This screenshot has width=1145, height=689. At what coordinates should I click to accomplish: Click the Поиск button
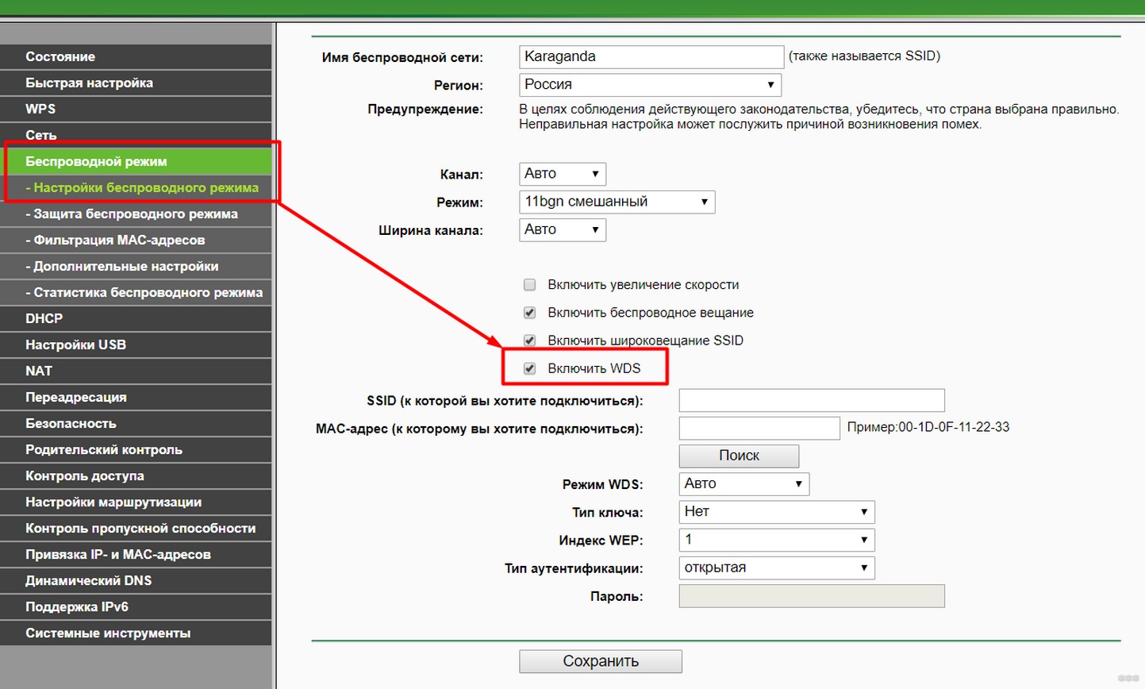pyautogui.click(x=739, y=456)
